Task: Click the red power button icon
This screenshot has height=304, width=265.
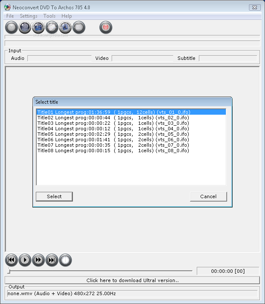Action: coord(106,27)
